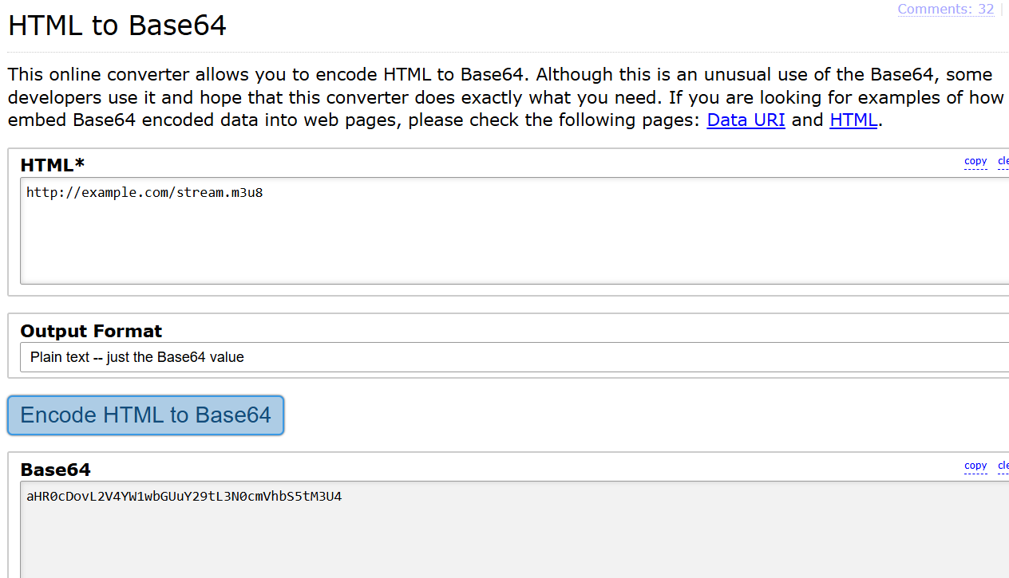The height and width of the screenshot is (578, 1009).
Task: Click empty area of Base64 output textarea
Action: [x=479, y=542]
